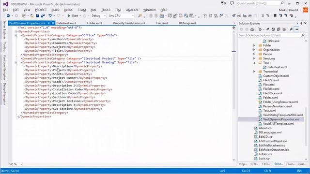The image size is (310, 174).
Task: Collapse the Office DynamicPropertiesCategory outline block
Action: pyautogui.click(x=16, y=35)
